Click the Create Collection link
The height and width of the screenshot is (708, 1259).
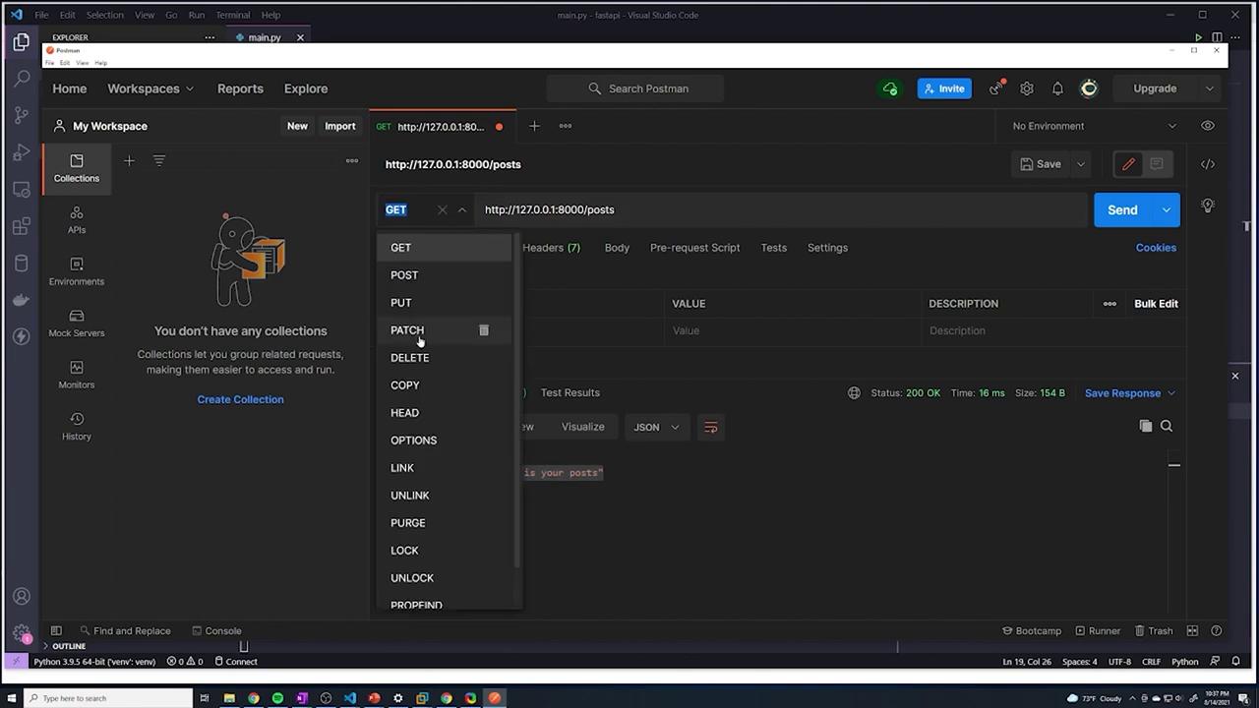[240, 399]
